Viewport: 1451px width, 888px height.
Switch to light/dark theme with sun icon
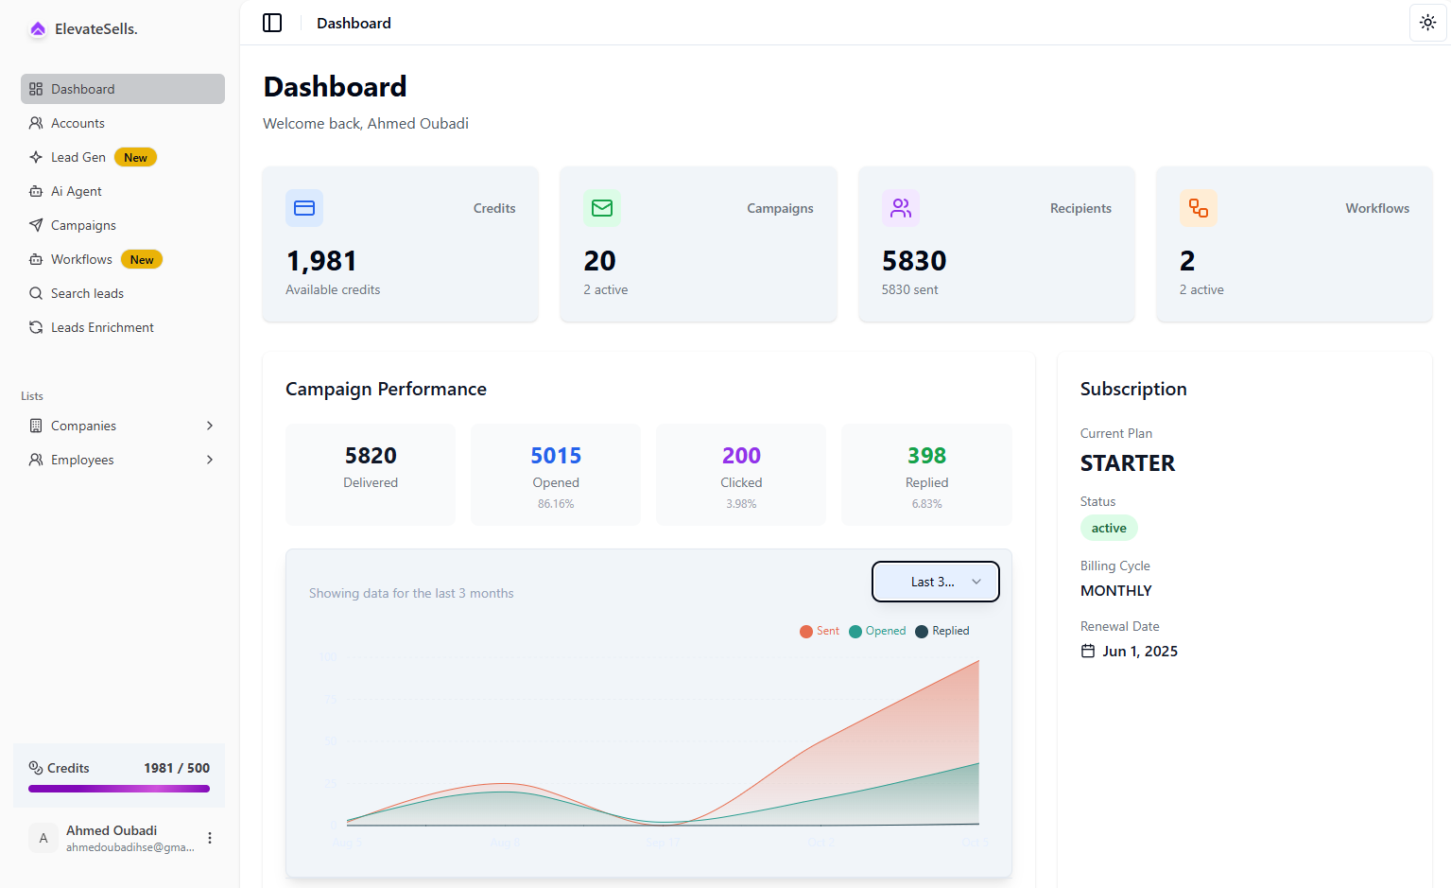(1427, 22)
